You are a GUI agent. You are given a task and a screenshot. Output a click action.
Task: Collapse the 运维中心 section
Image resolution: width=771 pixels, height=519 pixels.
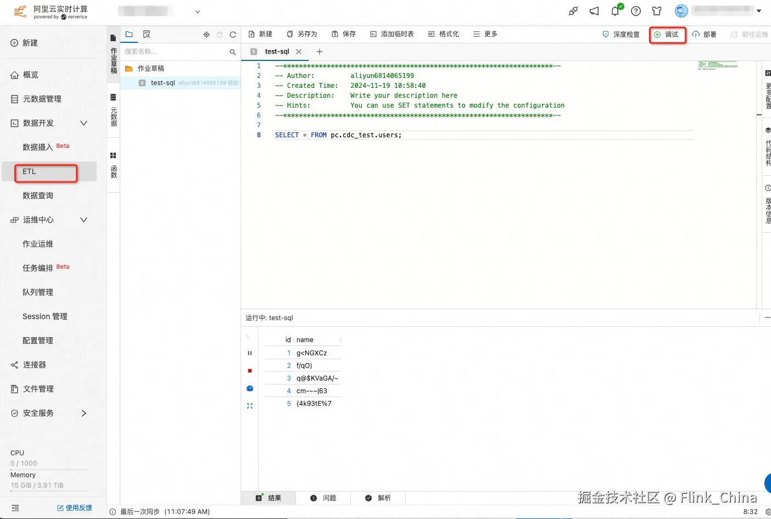coord(83,220)
